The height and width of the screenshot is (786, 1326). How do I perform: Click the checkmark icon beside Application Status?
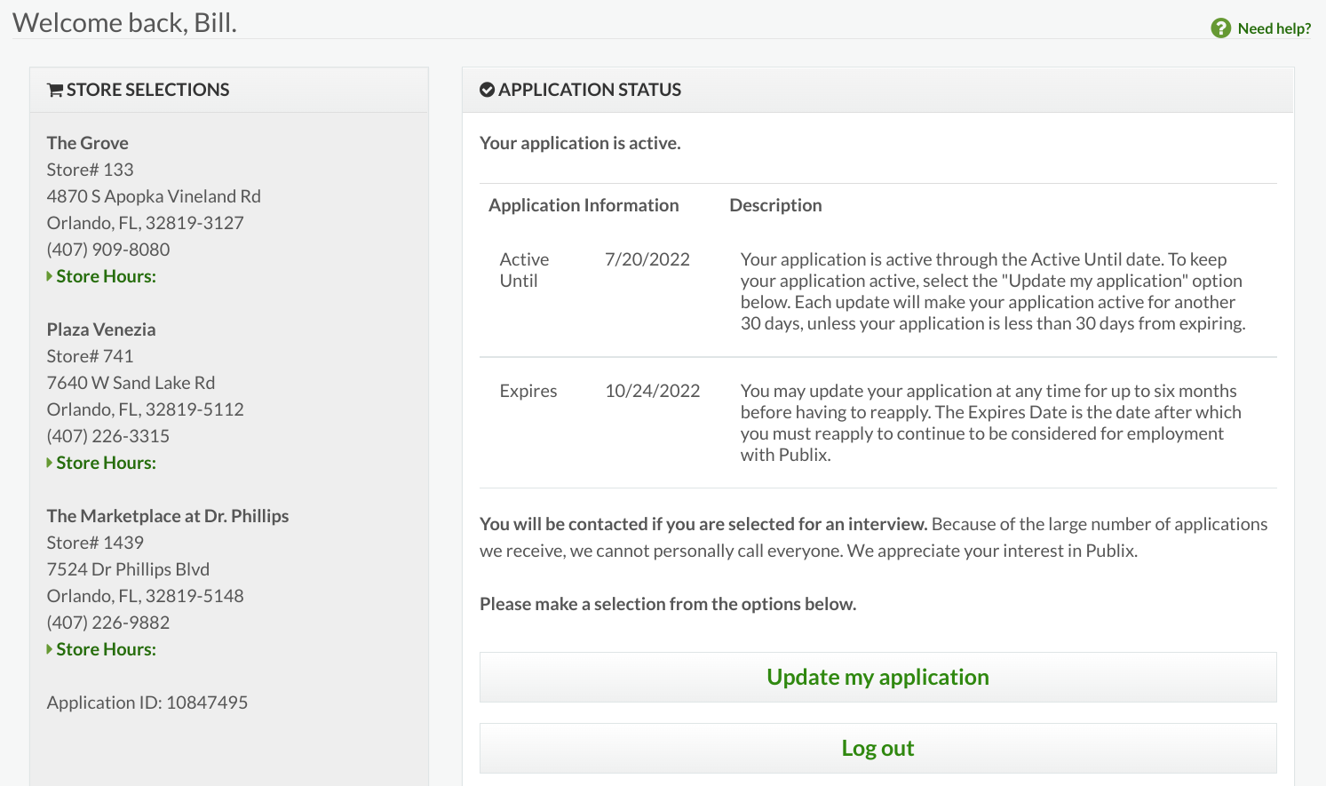click(487, 90)
